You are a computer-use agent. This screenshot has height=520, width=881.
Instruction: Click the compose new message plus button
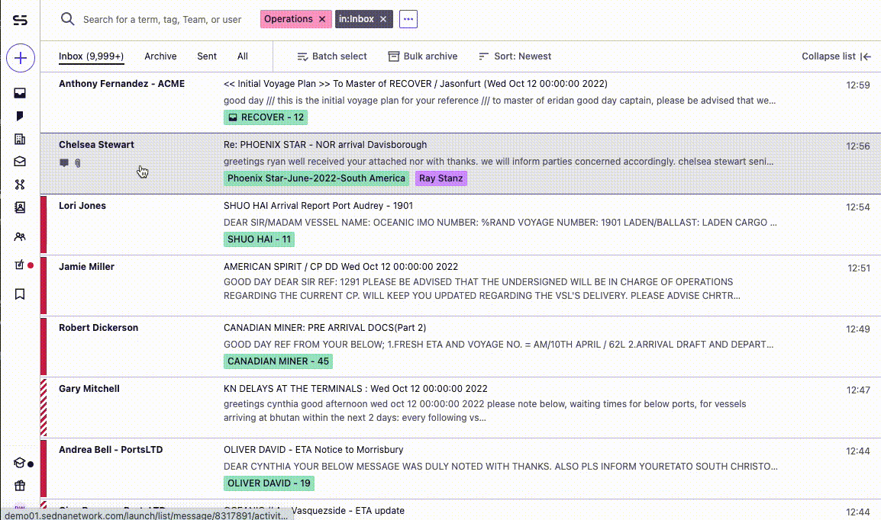point(20,58)
